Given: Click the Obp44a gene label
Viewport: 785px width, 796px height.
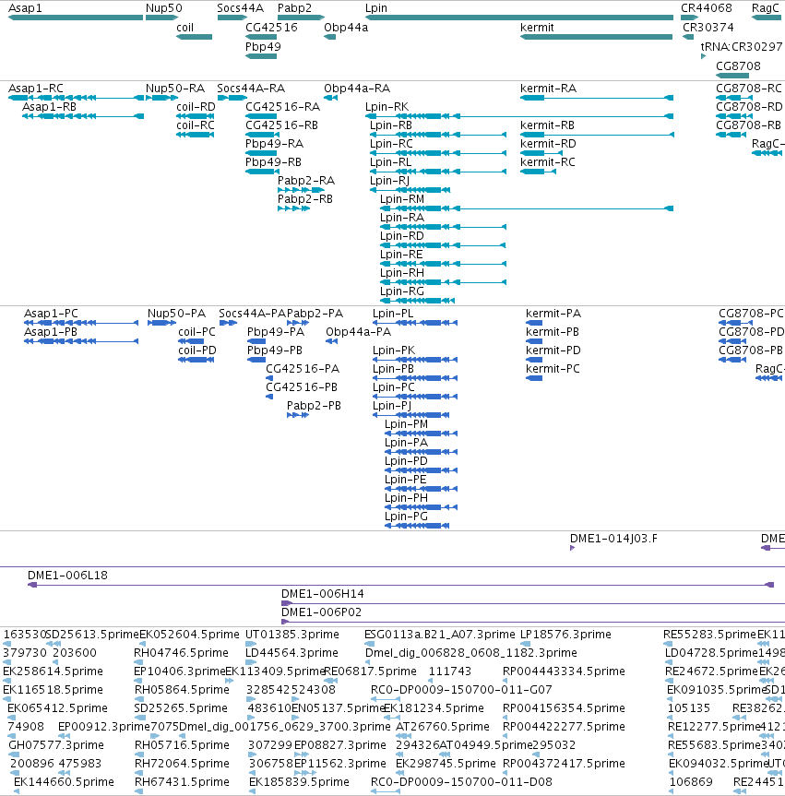Looking at the screenshot, I should point(346,28).
